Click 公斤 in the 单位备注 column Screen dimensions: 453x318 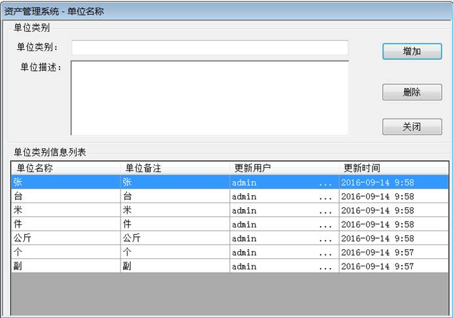175,238
